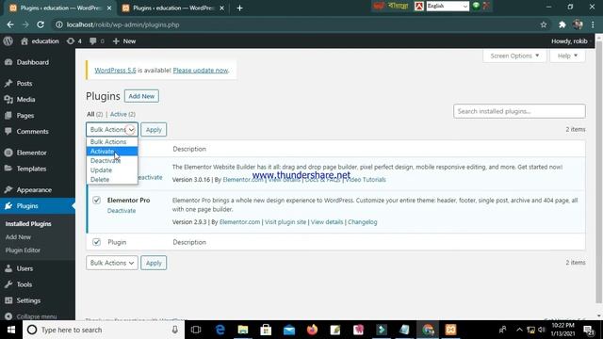This screenshot has width=603, height=339.
Task: Choose Deactivate from the bulk actions list
Action: click(x=112, y=161)
